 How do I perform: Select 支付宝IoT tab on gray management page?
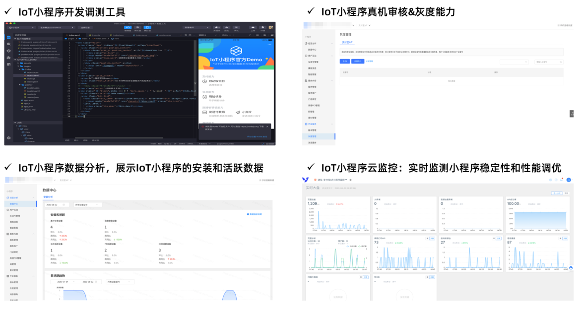[x=347, y=43]
